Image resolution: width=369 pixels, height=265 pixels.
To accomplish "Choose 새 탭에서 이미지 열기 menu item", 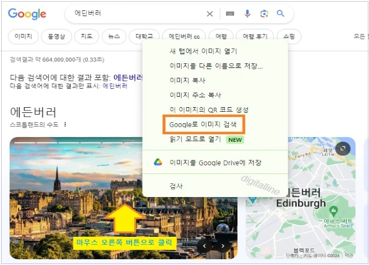I will tap(215, 51).
